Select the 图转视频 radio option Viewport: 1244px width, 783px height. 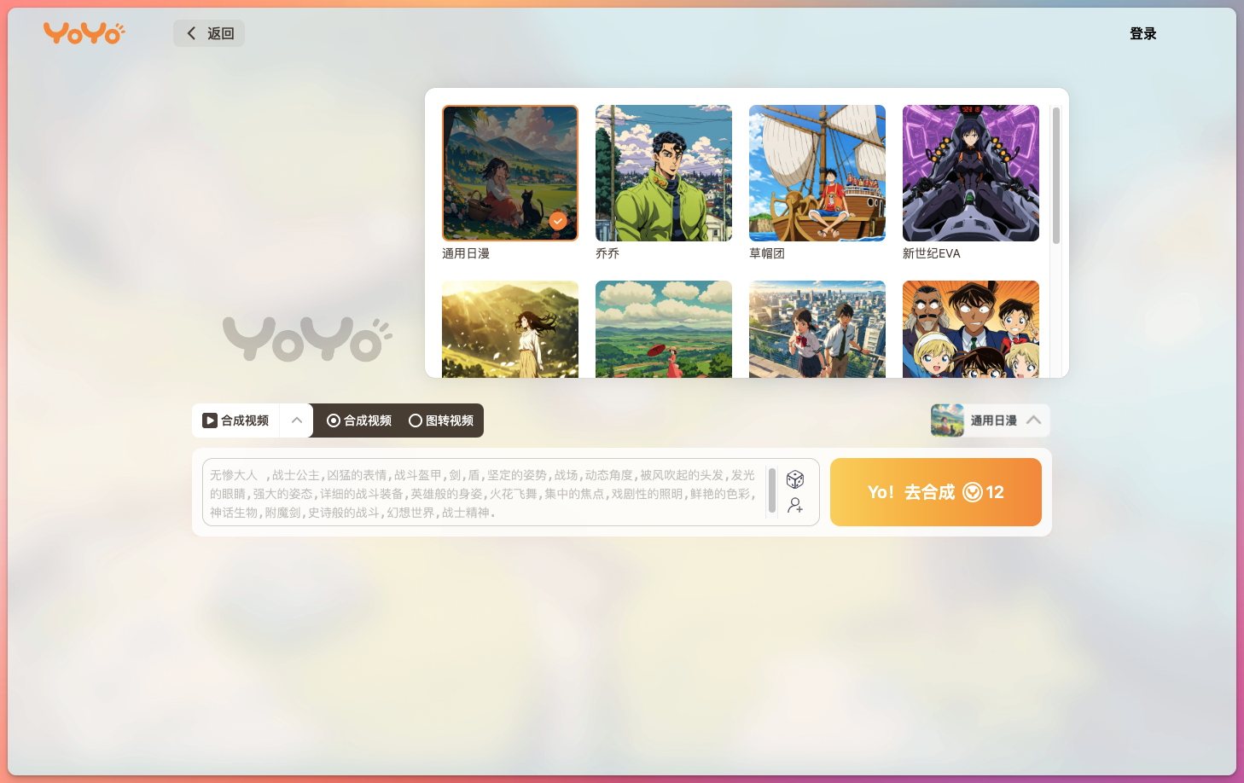coord(441,420)
